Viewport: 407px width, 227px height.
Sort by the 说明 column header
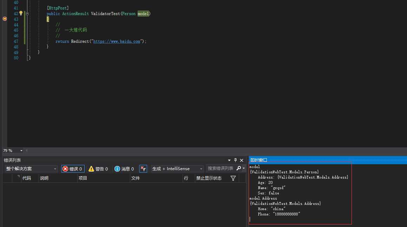44,178
